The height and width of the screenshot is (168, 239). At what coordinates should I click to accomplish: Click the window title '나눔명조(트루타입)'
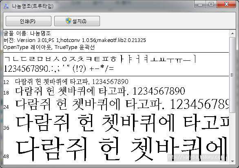coord(33,6)
